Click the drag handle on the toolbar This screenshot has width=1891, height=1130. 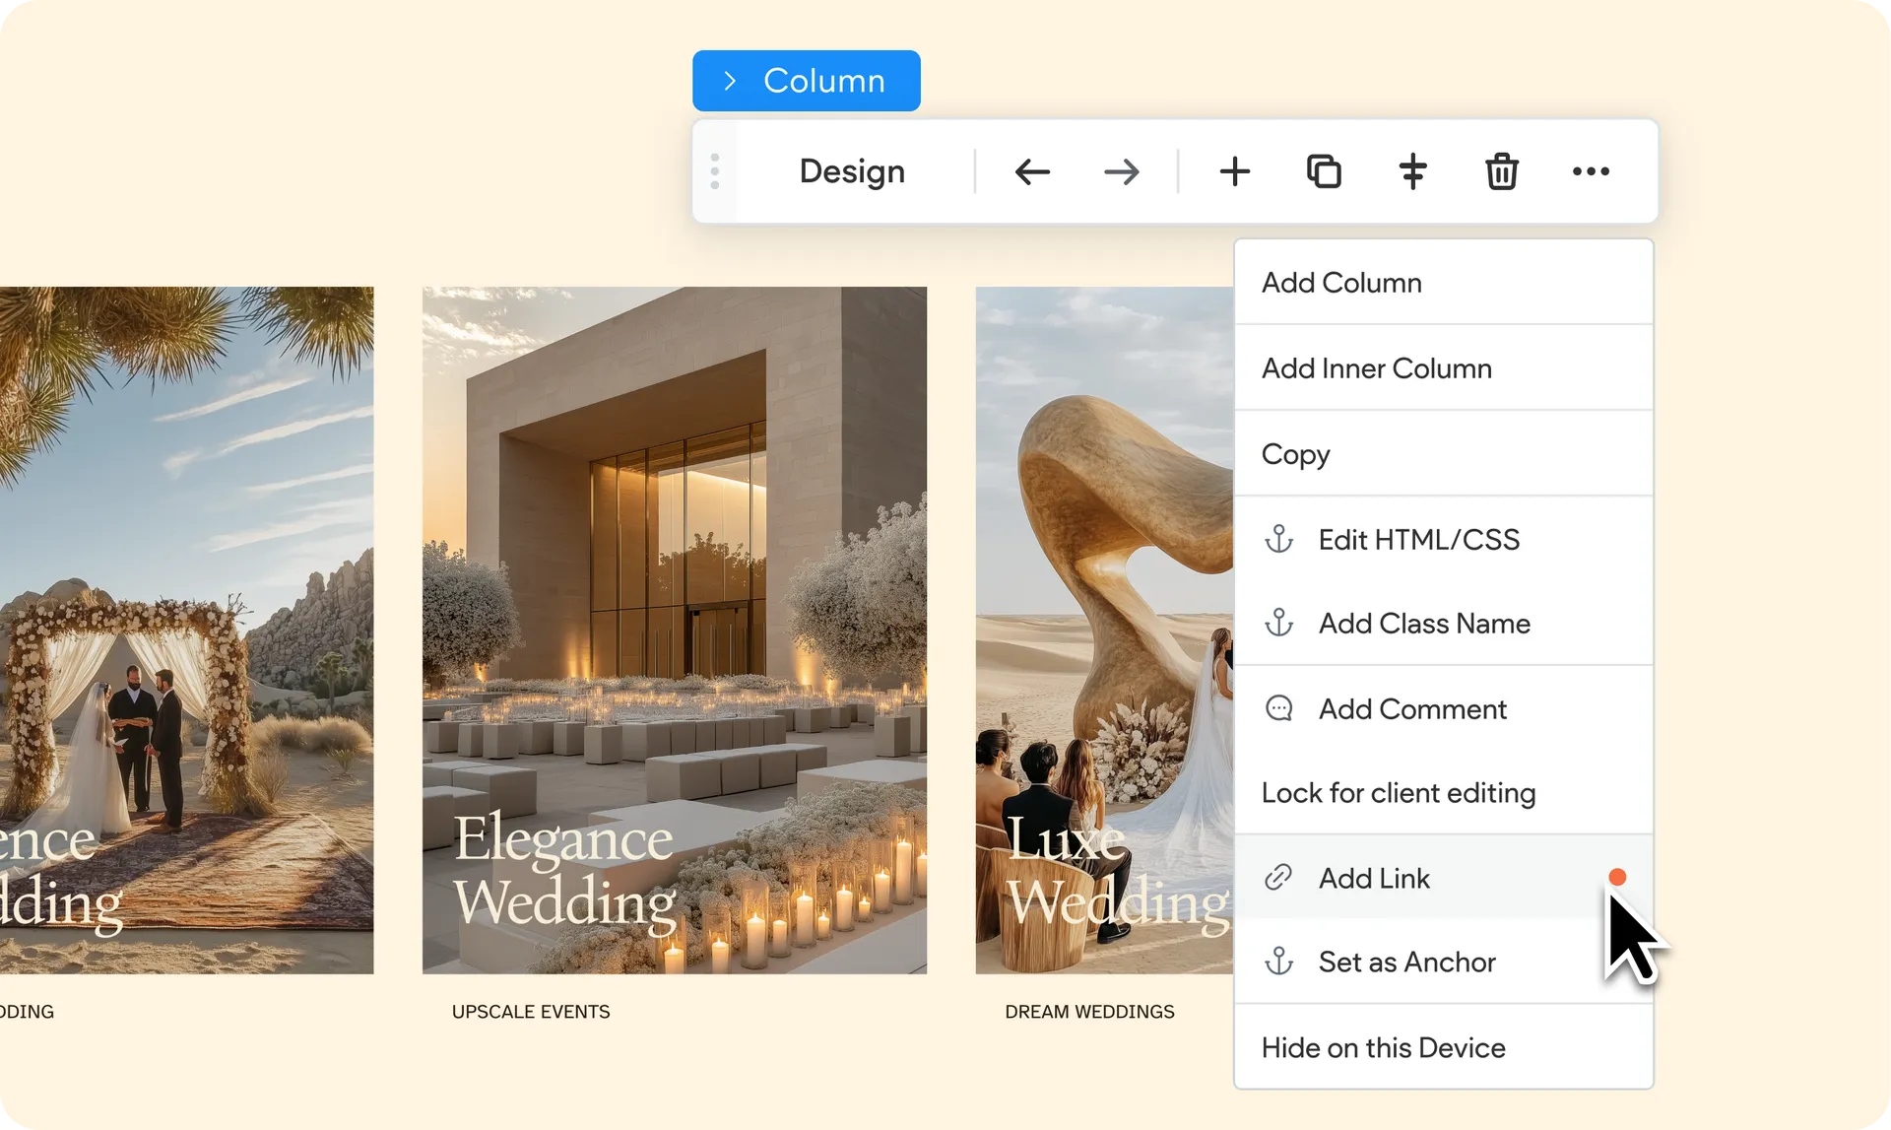[x=715, y=171]
